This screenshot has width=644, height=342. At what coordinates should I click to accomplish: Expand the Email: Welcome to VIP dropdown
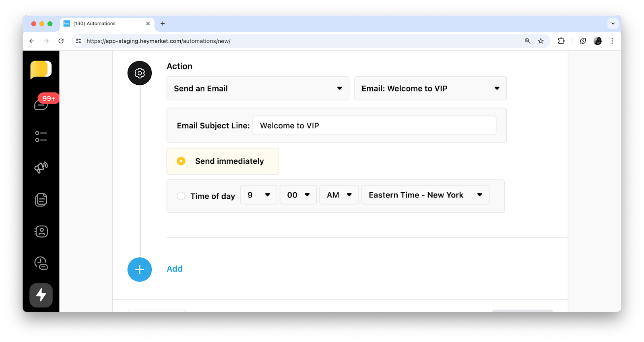[430, 88]
